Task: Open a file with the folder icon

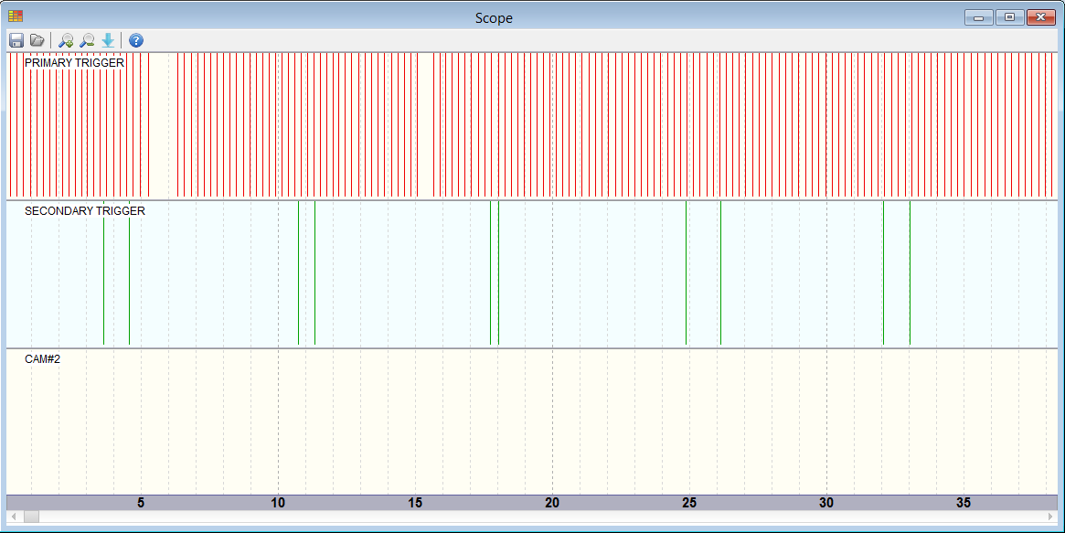Action: (x=37, y=40)
